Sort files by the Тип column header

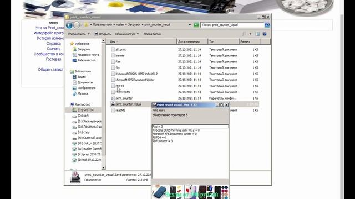point(223,42)
